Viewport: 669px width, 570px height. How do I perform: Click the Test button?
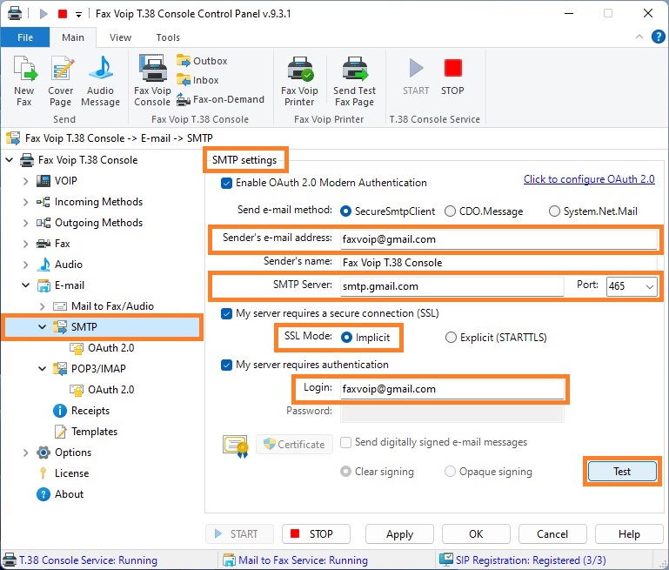point(622,472)
